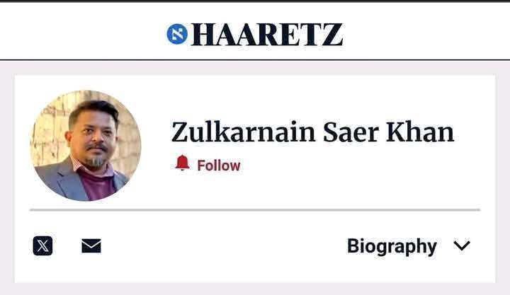Screen dimensions: 510x295
Task: Select the author name Zulkarnain Saer Khan
Action: (312, 132)
